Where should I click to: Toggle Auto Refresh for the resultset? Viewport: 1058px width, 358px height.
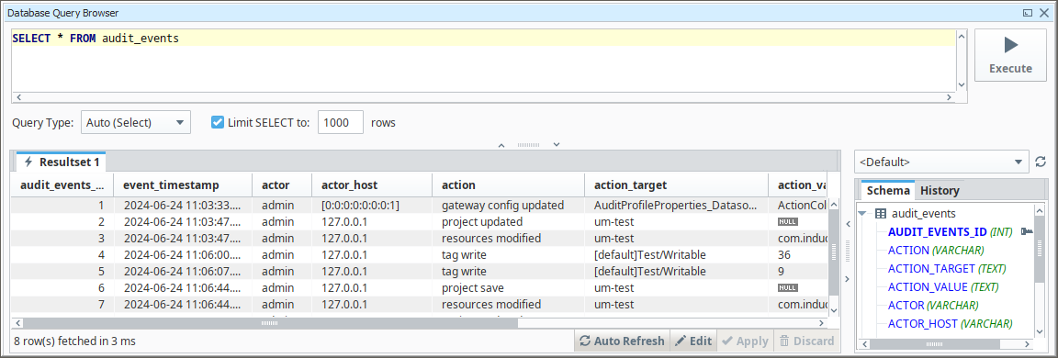pos(622,341)
